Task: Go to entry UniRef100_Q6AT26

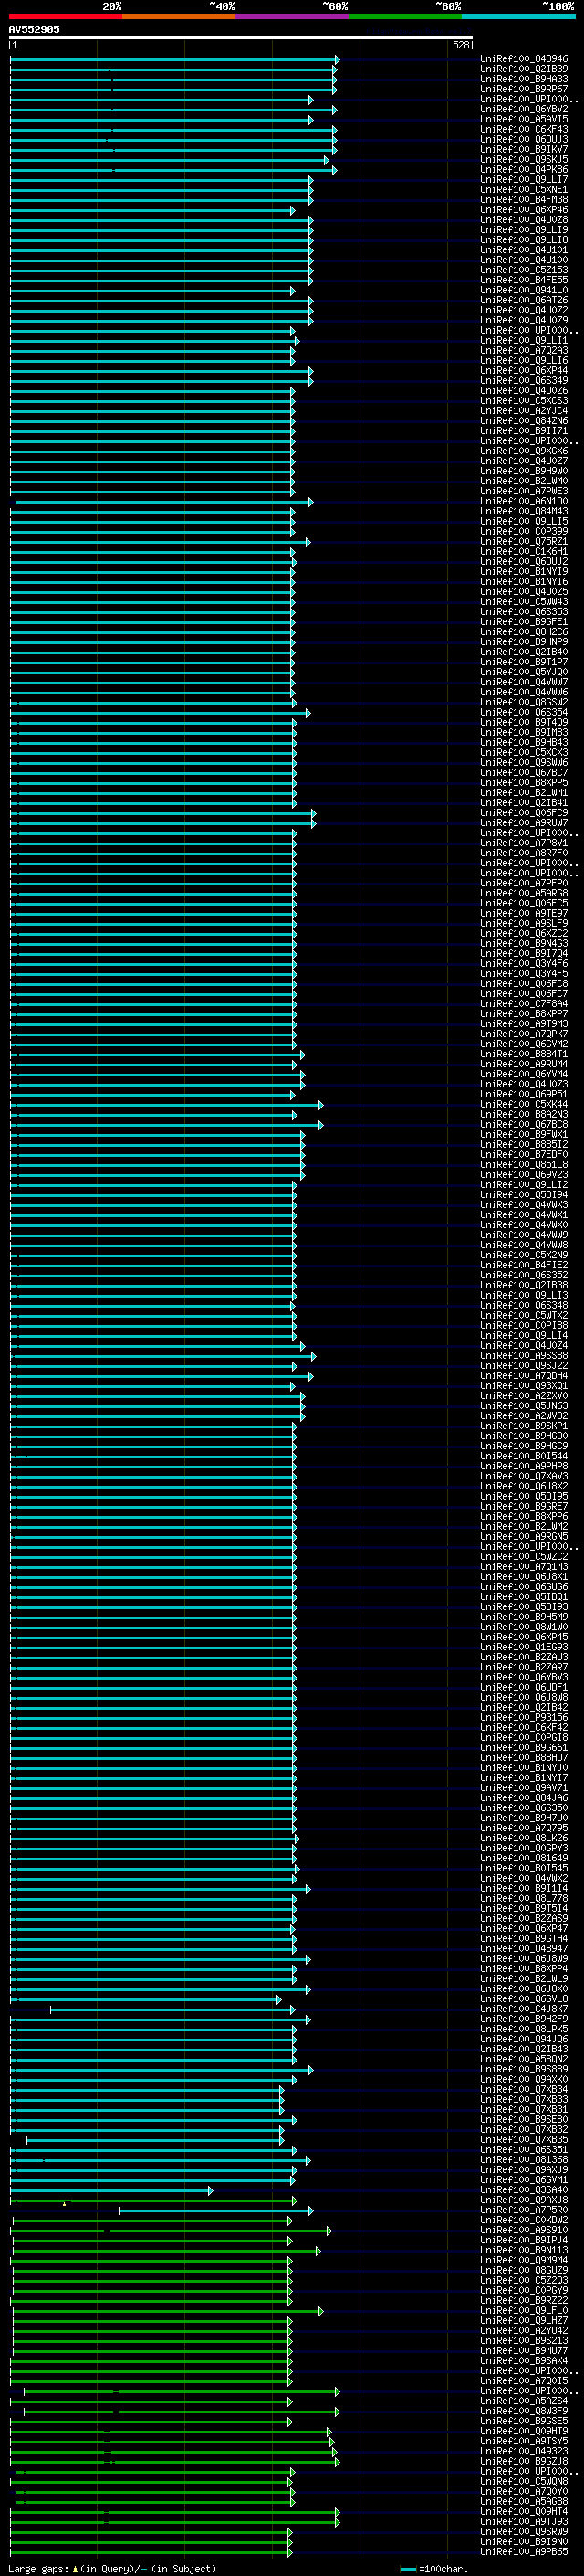Action: tap(524, 300)
